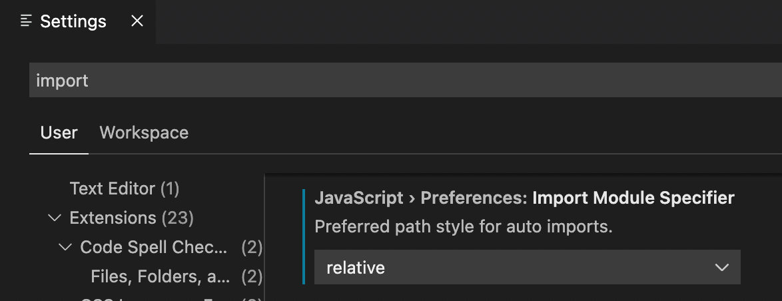Select Text Editor (1) in settings tree

point(125,188)
